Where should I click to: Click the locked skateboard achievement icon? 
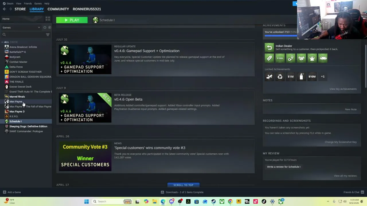(x=269, y=76)
